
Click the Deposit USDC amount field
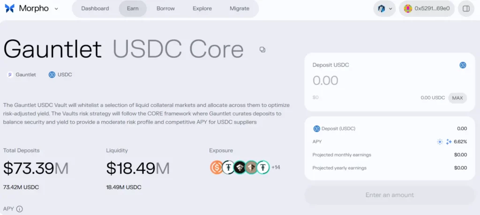tap(366, 81)
